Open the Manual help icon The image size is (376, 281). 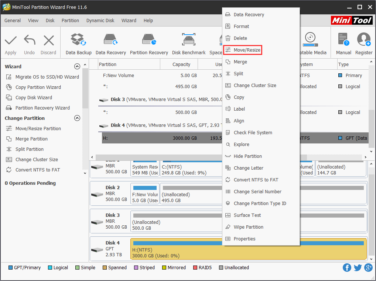click(x=343, y=39)
